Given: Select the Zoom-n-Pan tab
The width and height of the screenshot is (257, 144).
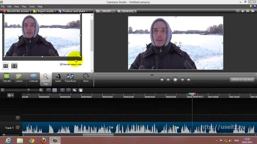Looking at the screenshot, I should point(46,79).
